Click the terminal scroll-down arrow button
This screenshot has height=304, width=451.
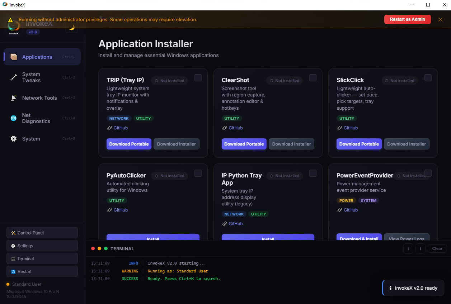tap(420, 248)
